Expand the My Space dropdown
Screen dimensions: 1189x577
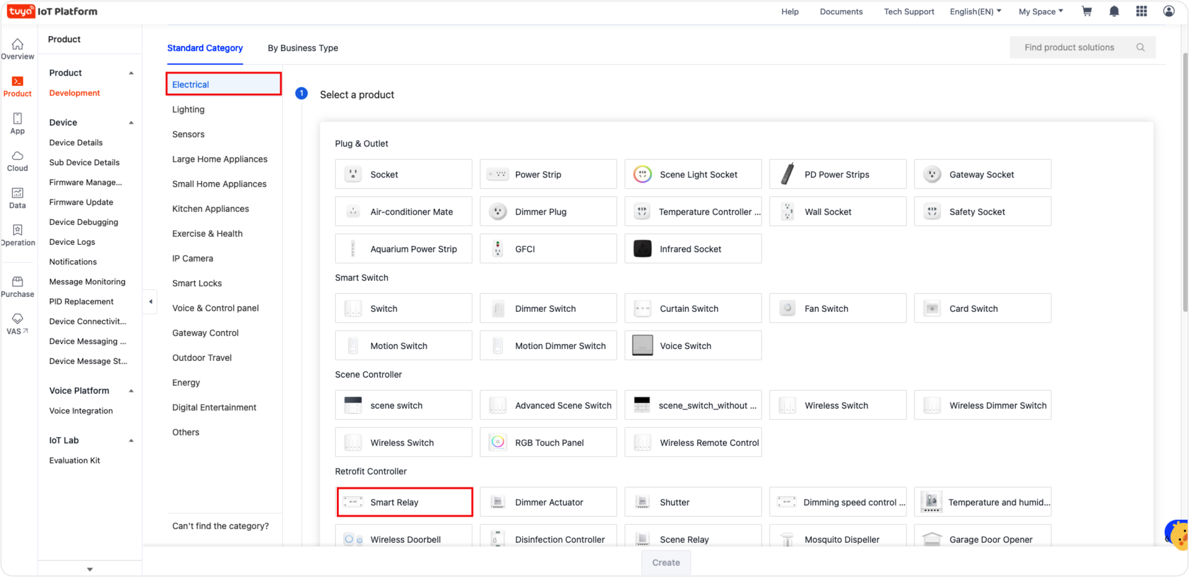(1040, 11)
